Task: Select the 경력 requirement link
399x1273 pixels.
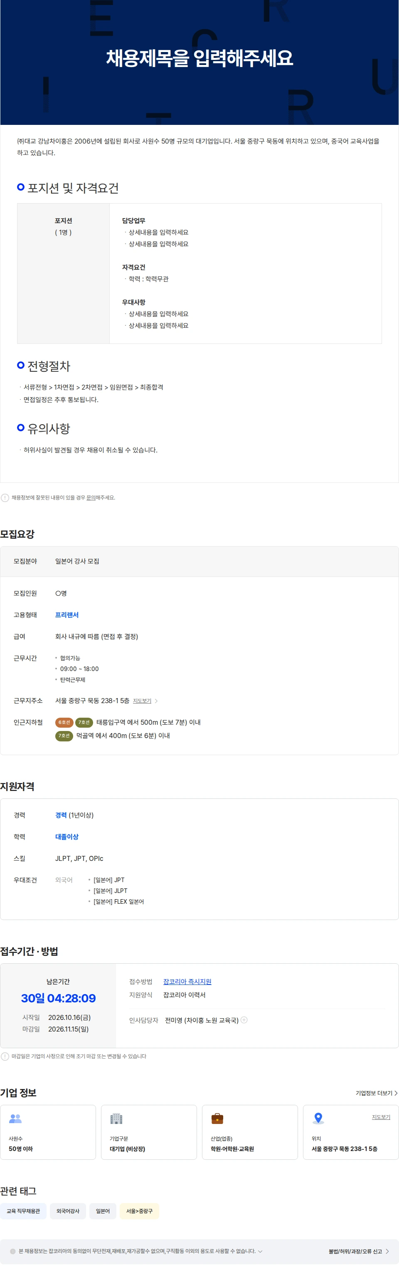Action: pos(61,815)
